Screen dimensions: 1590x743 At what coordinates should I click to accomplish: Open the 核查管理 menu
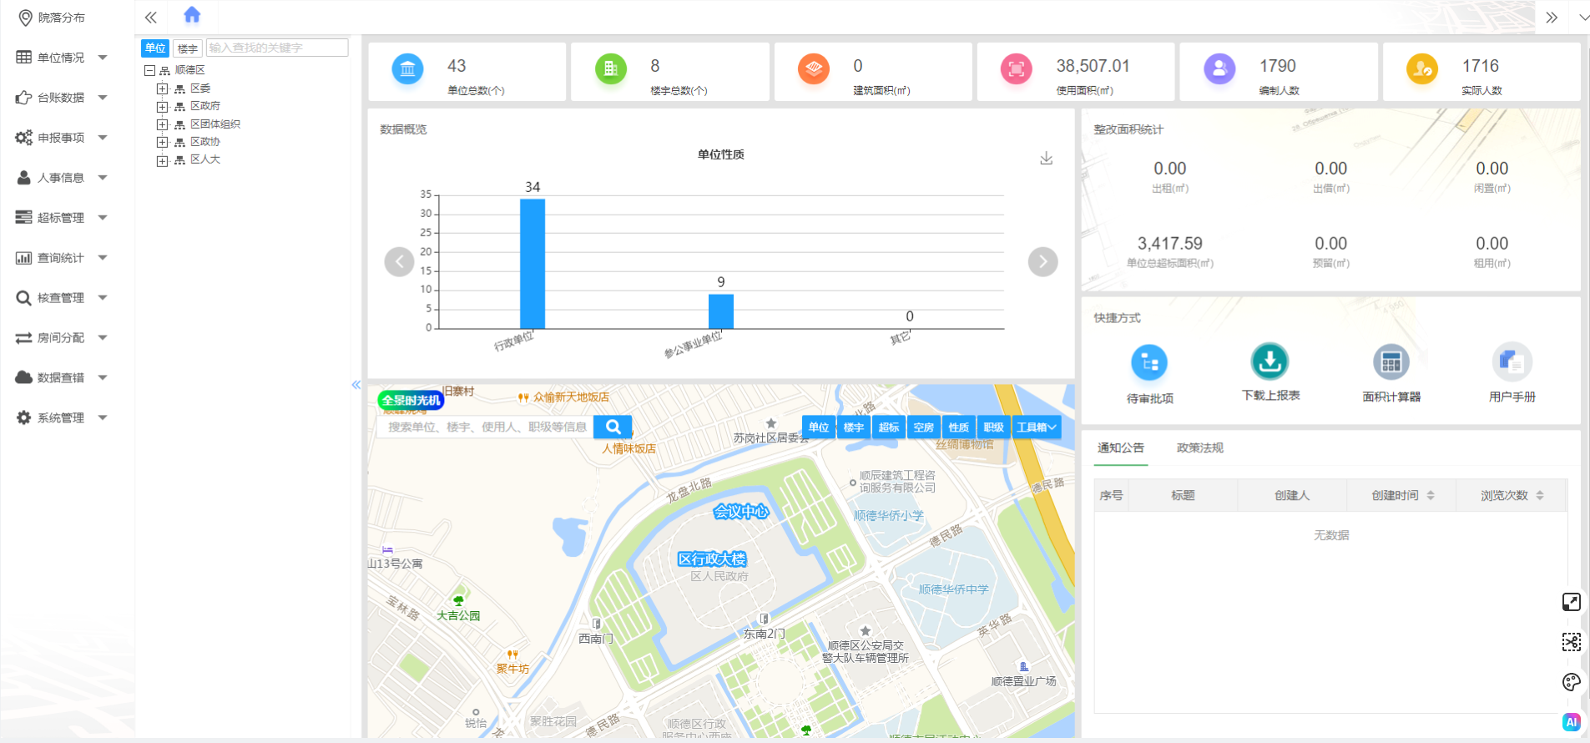(x=62, y=298)
